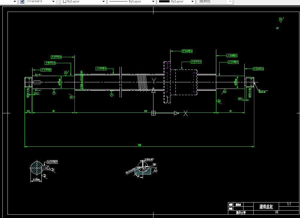Click the linetype preview line sample
The image size is (300, 218).
tap(118, 1)
